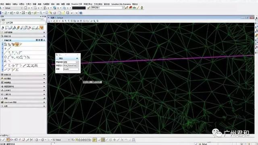Toggle the center snap circle button
This screenshot has height=145, width=258.
click(x=110, y=140)
